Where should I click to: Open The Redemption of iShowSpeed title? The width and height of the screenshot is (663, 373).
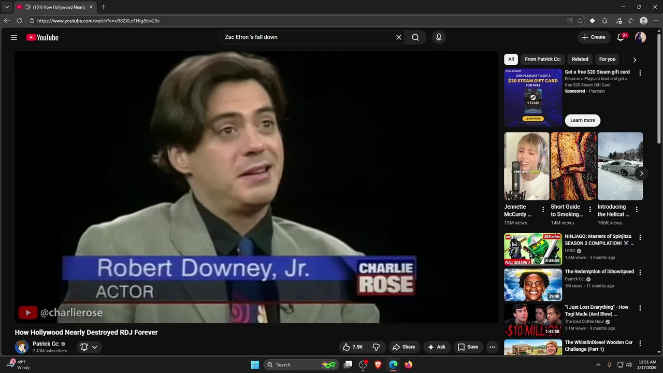pyautogui.click(x=599, y=271)
